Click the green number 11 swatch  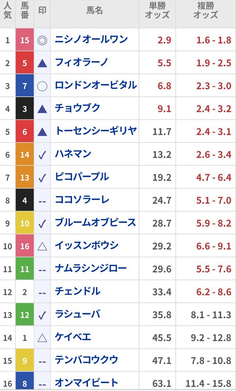click(x=25, y=269)
